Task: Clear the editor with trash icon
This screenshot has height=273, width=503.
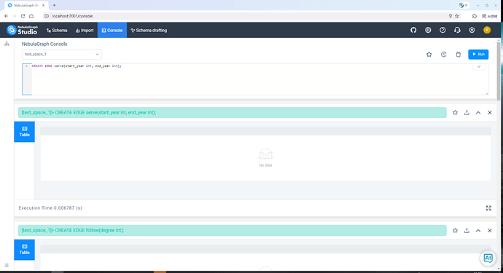Action: tap(458, 55)
